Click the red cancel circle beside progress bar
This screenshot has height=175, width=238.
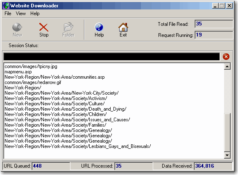click(226, 57)
